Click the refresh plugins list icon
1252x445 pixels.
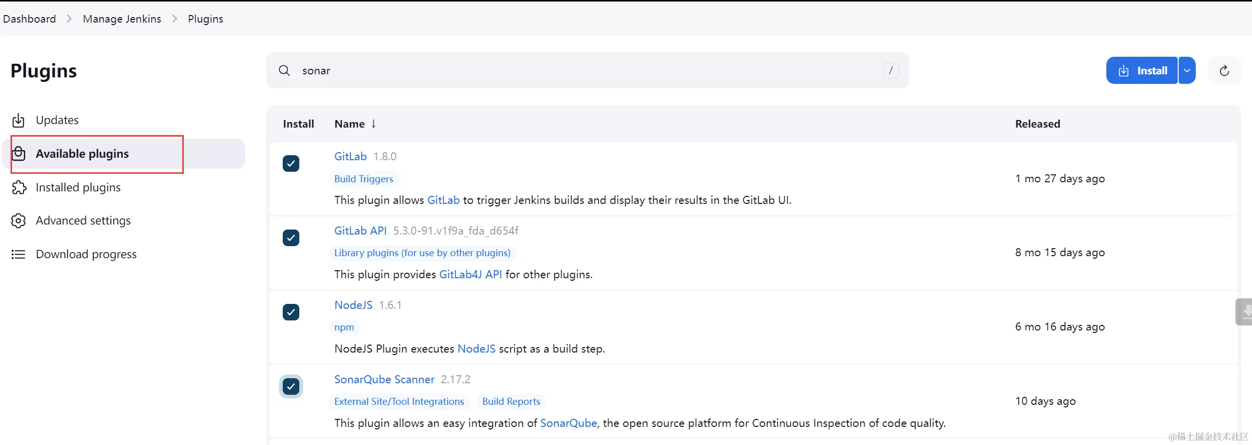coord(1224,71)
